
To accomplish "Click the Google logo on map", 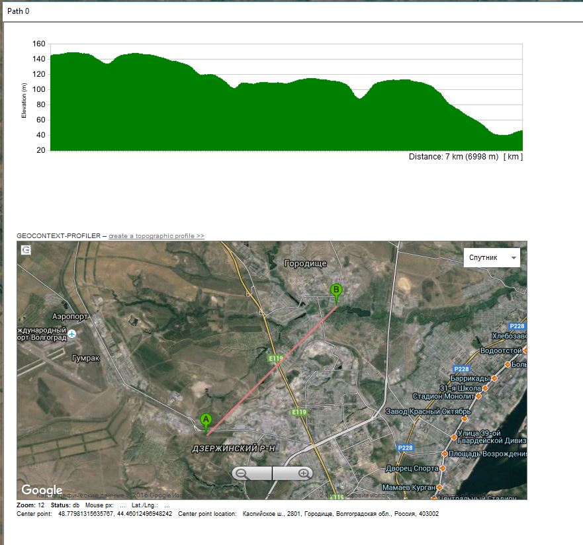I will pos(42,490).
